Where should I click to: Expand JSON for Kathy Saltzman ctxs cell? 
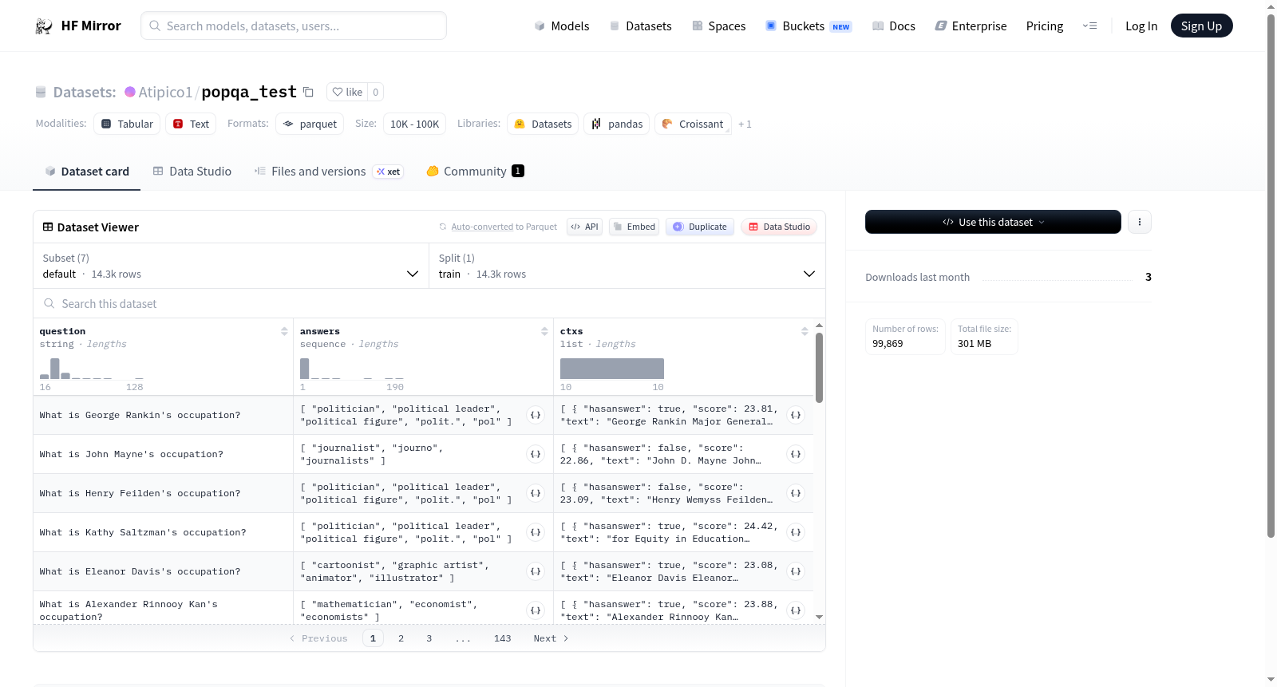pos(796,532)
